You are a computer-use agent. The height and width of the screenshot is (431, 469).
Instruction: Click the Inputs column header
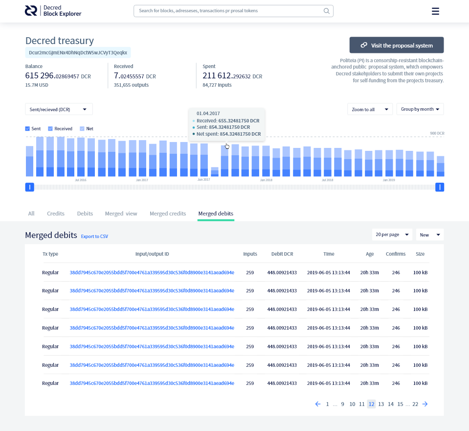pos(250,254)
